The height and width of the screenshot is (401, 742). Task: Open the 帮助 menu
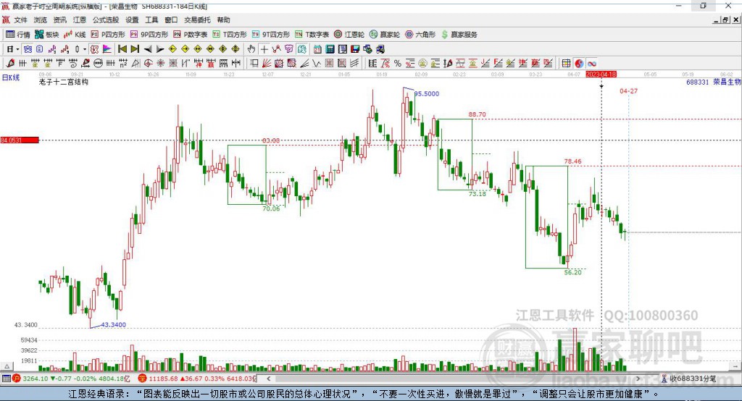223,20
